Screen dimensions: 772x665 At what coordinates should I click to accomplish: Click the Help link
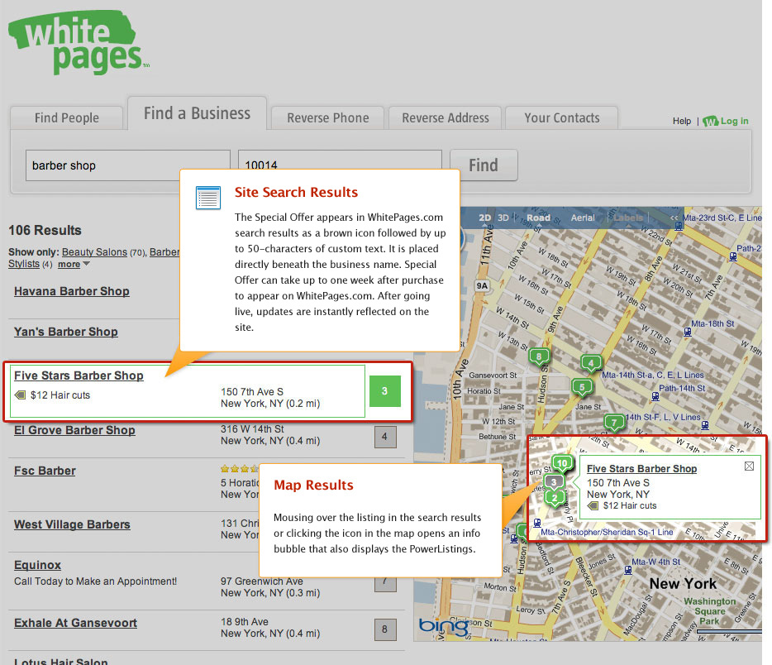(682, 121)
